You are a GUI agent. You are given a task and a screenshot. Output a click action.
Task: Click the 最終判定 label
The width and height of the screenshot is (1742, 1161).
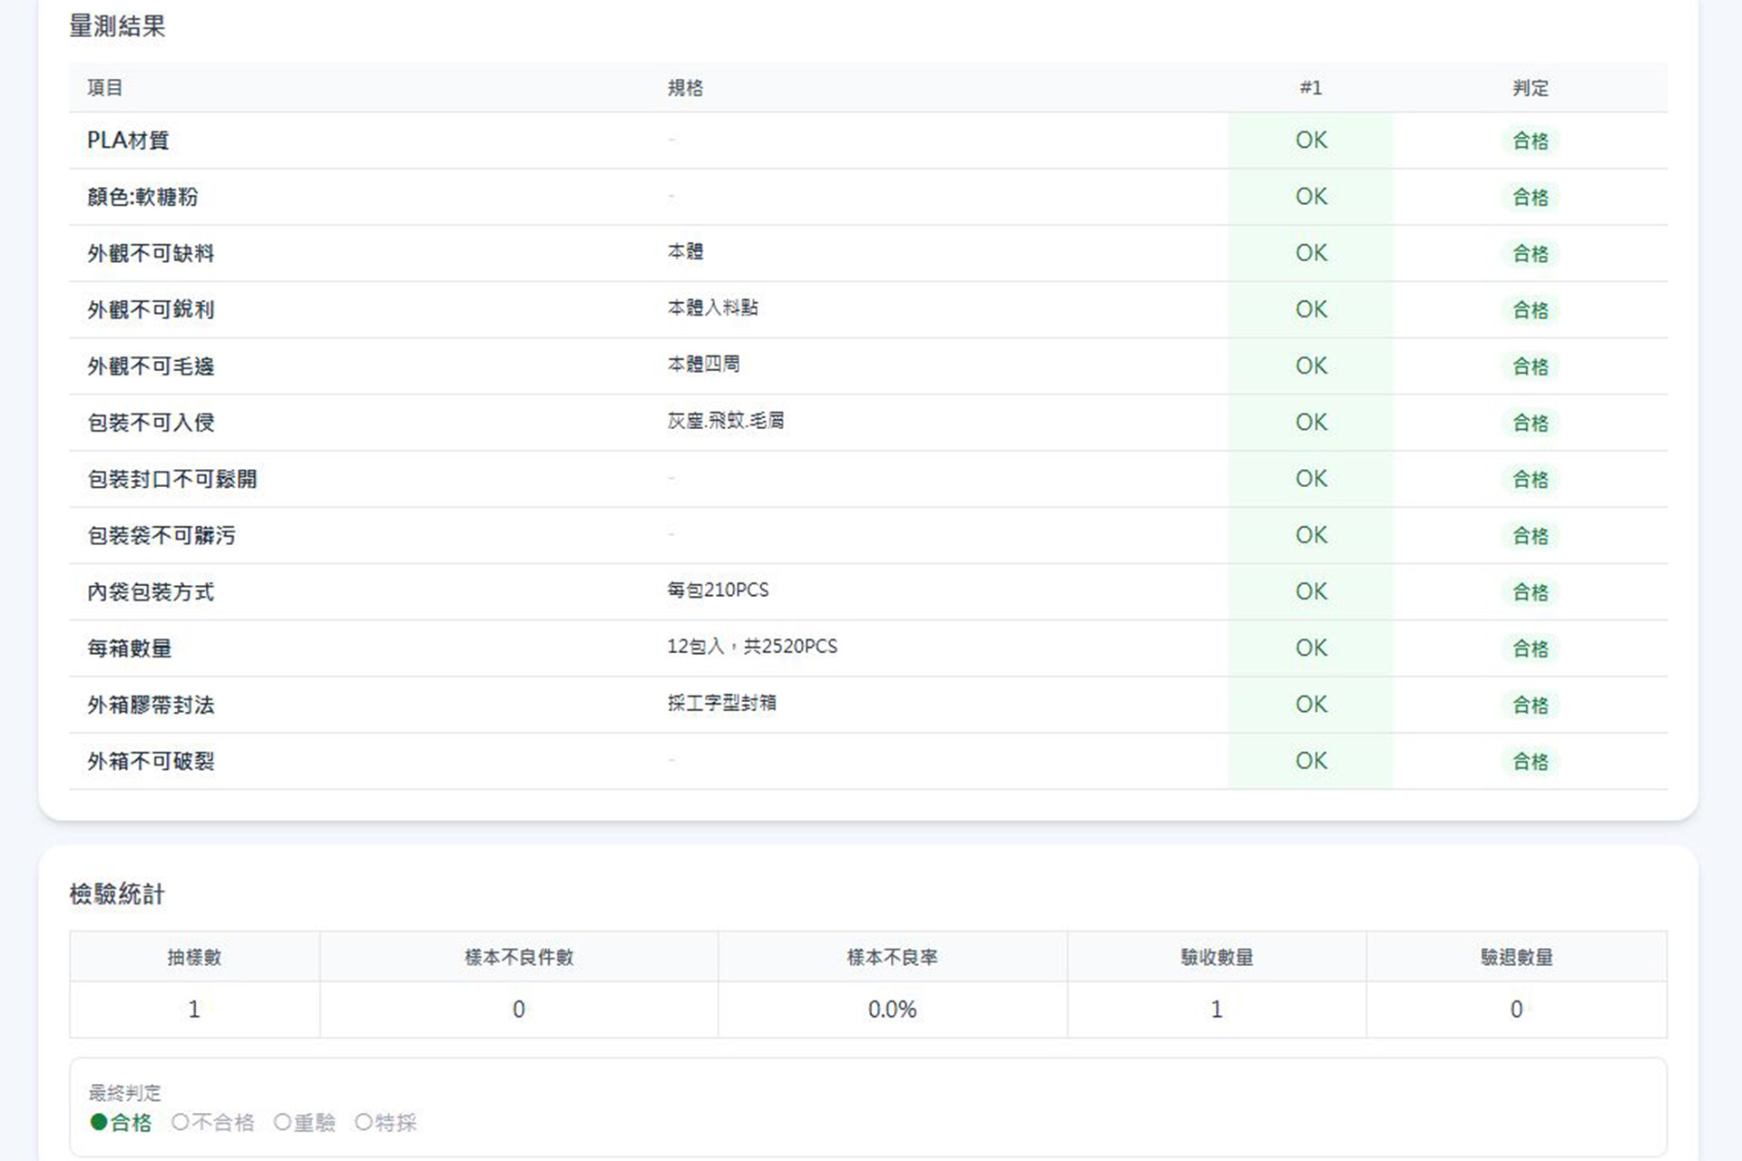(x=124, y=1092)
